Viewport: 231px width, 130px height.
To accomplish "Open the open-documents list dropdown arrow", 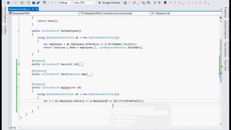I will pos(221,9).
